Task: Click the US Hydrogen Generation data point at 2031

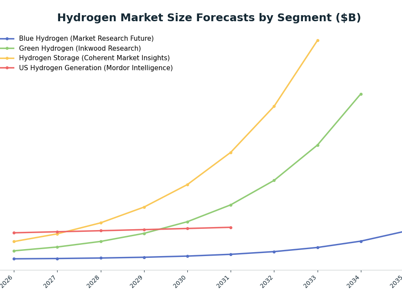Action: [x=231, y=227]
